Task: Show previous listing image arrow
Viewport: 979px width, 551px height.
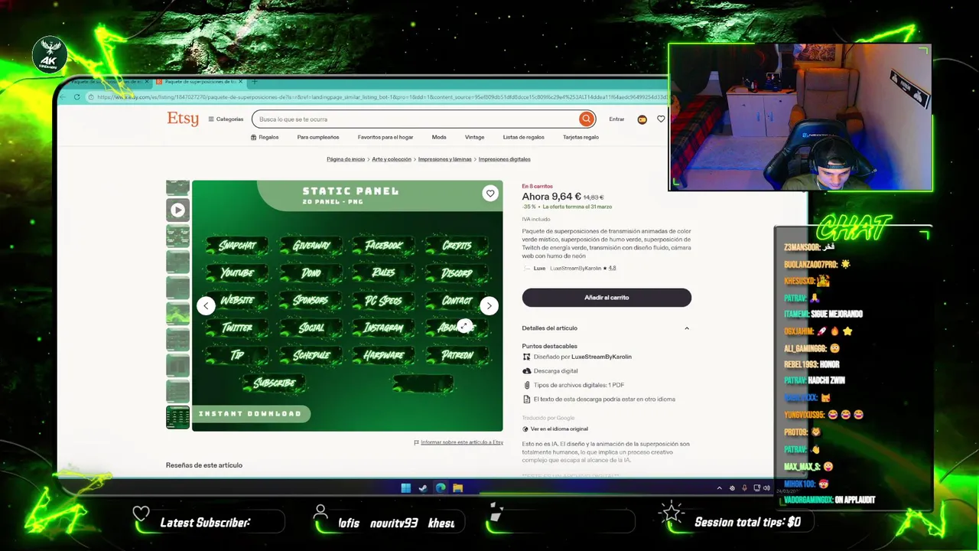Action: 206,306
